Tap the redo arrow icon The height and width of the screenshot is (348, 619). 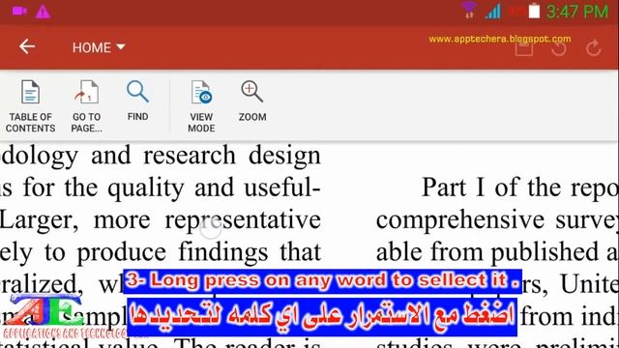[x=593, y=48]
